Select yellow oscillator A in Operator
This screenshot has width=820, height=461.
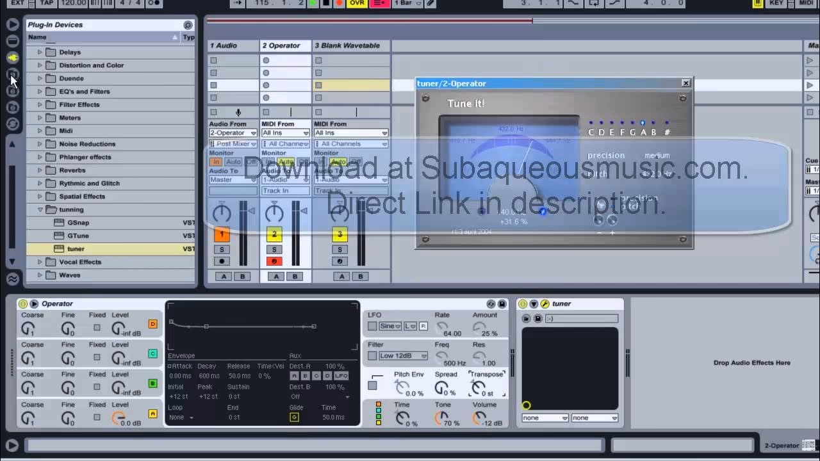pos(152,414)
